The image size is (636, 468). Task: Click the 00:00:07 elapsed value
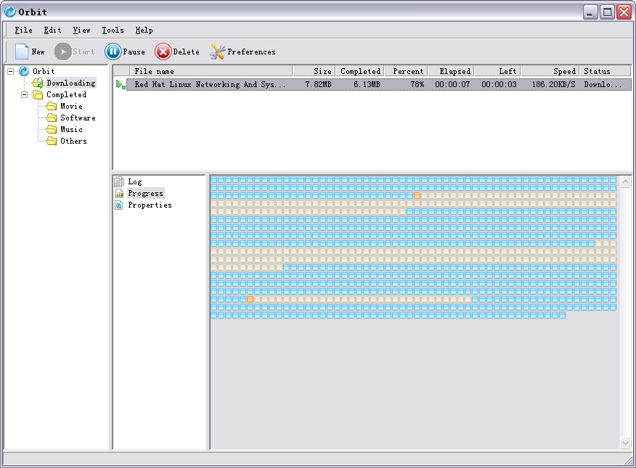coord(452,84)
